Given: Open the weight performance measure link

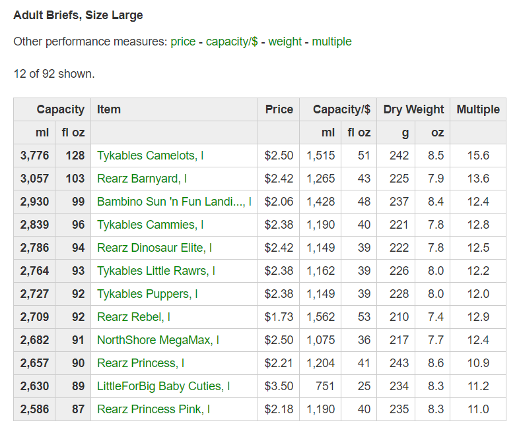Looking at the screenshot, I should (285, 42).
